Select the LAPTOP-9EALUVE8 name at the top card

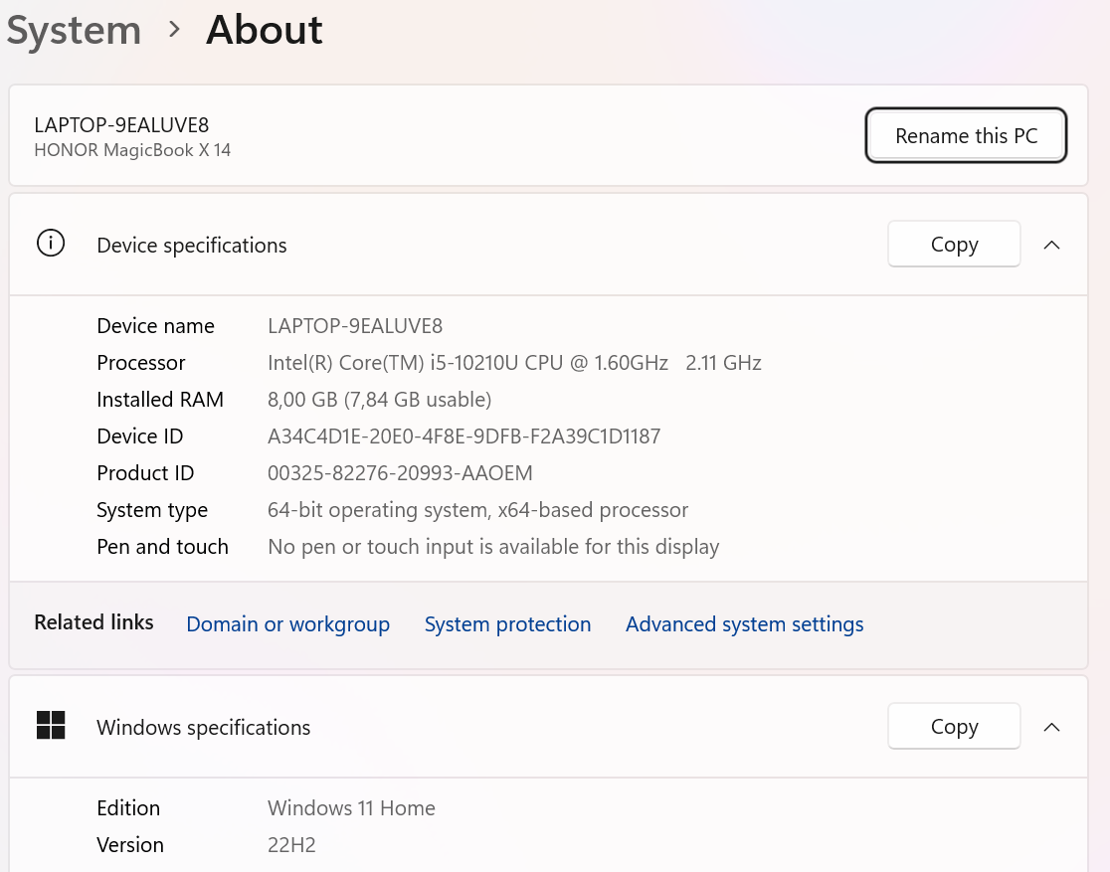pos(121,125)
